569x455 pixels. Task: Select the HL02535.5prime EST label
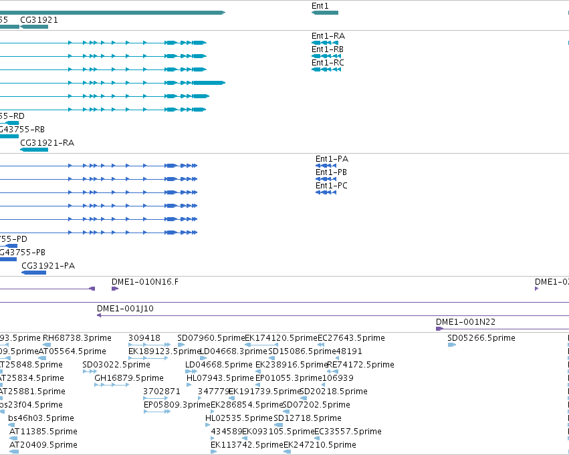click(x=239, y=418)
